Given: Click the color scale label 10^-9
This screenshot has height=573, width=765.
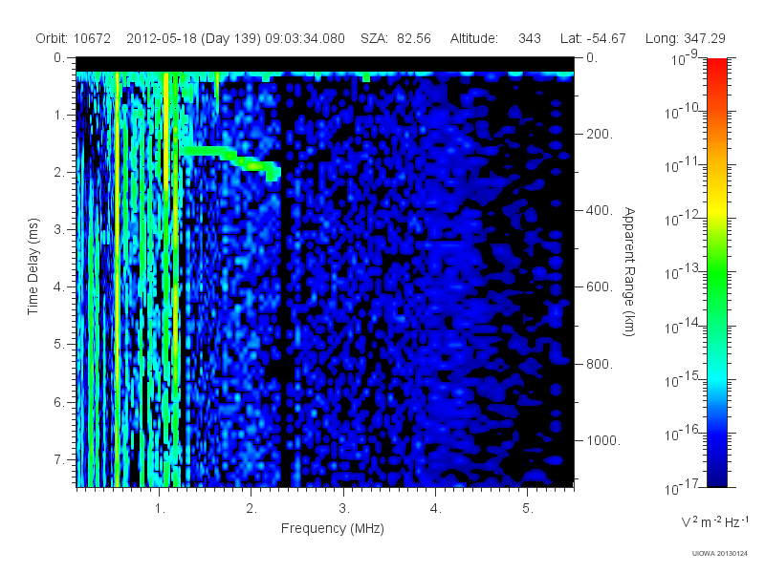Looking at the screenshot, I should point(684,58).
